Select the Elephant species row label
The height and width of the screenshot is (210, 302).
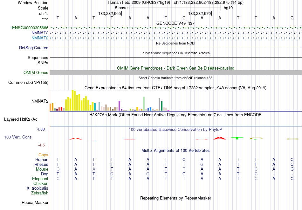pyautogui.click(x=40, y=179)
